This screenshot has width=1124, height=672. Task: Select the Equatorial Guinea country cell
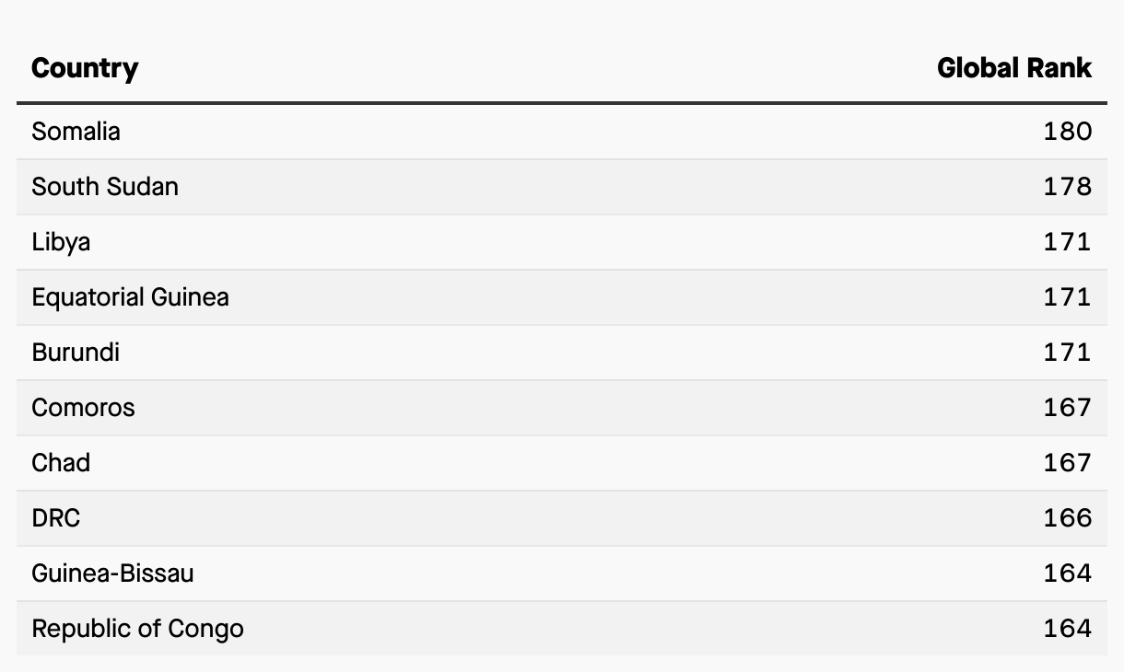pos(130,297)
